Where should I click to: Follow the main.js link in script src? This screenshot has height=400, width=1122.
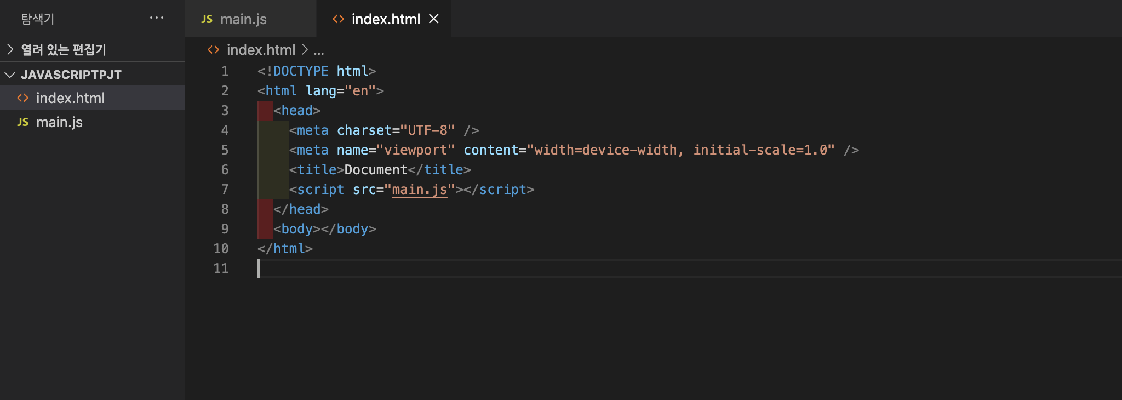tap(420, 190)
